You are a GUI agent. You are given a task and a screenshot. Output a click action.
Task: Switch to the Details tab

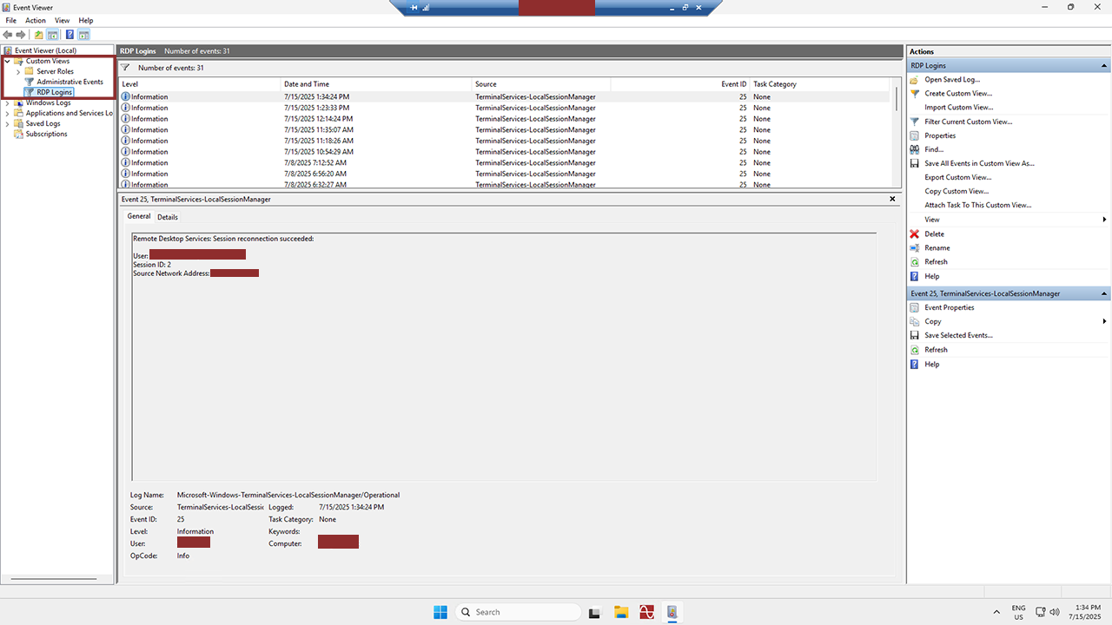coord(168,217)
